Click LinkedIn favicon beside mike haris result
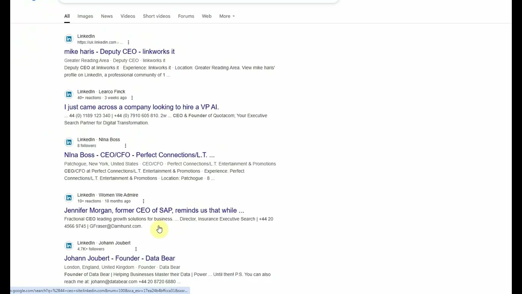Screen dimensions: 522x294 point(69,39)
